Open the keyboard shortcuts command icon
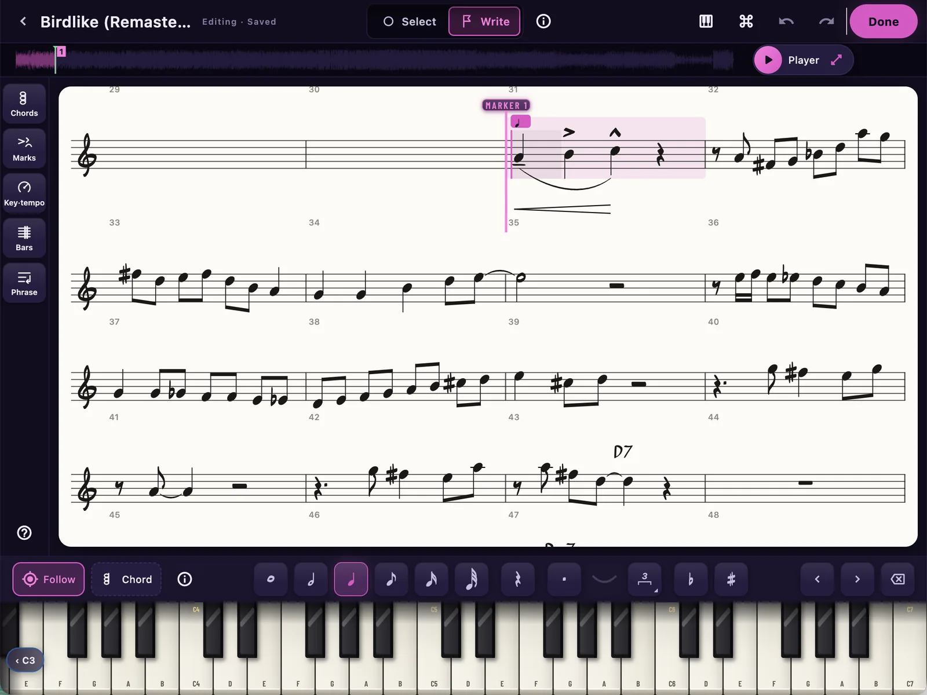Screen dimensions: 927x695 tap(746, 21)
